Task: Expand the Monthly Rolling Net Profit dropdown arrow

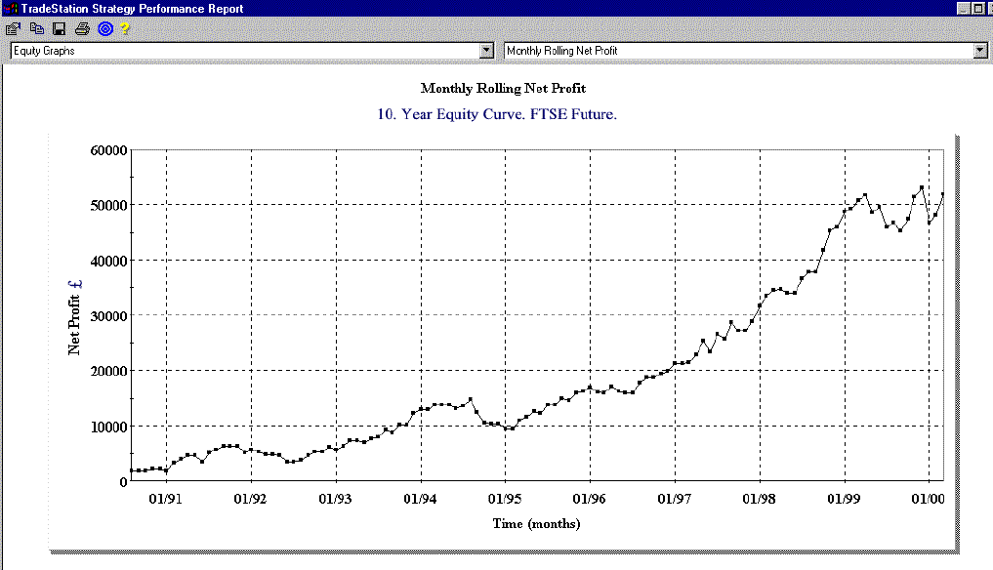Action: (980, 50)
